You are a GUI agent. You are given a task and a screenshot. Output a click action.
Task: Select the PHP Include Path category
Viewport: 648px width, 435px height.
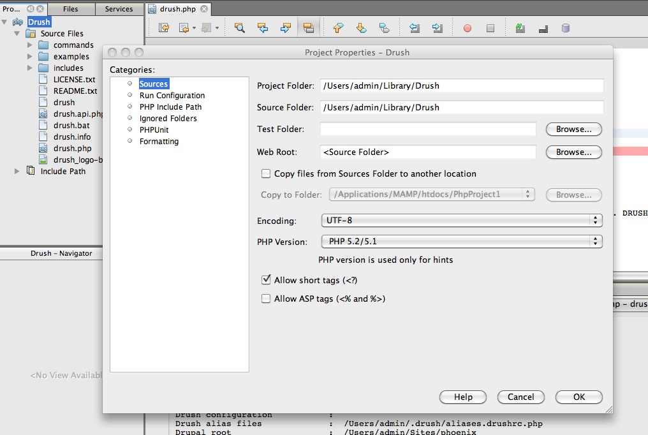[170, 107]
